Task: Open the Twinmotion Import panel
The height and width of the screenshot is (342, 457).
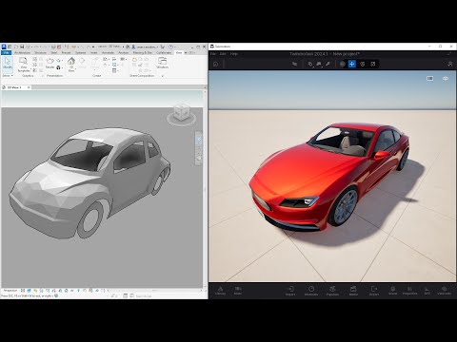Action: (x=290, y=291)
